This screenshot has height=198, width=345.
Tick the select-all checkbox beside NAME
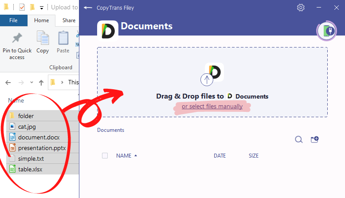[105, 156]
